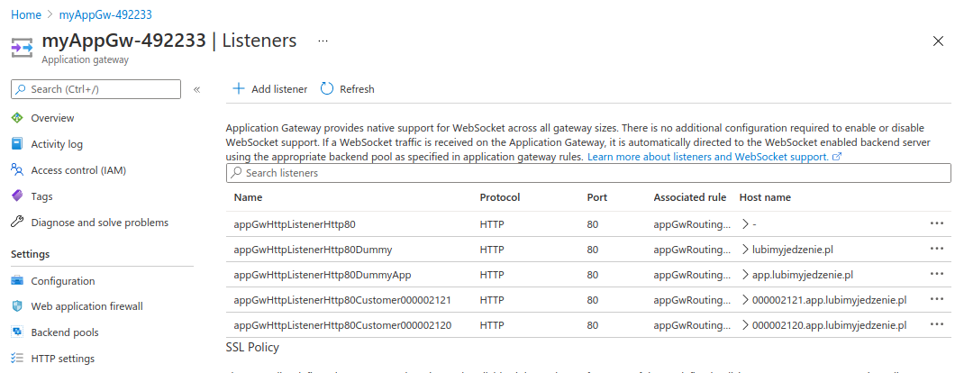Collapse the sidebar with double-chevron button
955x373 pixels.
196,89
